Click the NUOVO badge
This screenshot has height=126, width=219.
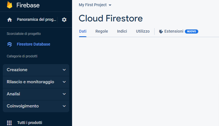(x=191, y=31)
